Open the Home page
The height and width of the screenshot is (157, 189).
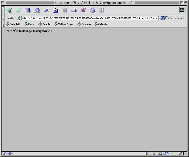click(x=37, y=10)
